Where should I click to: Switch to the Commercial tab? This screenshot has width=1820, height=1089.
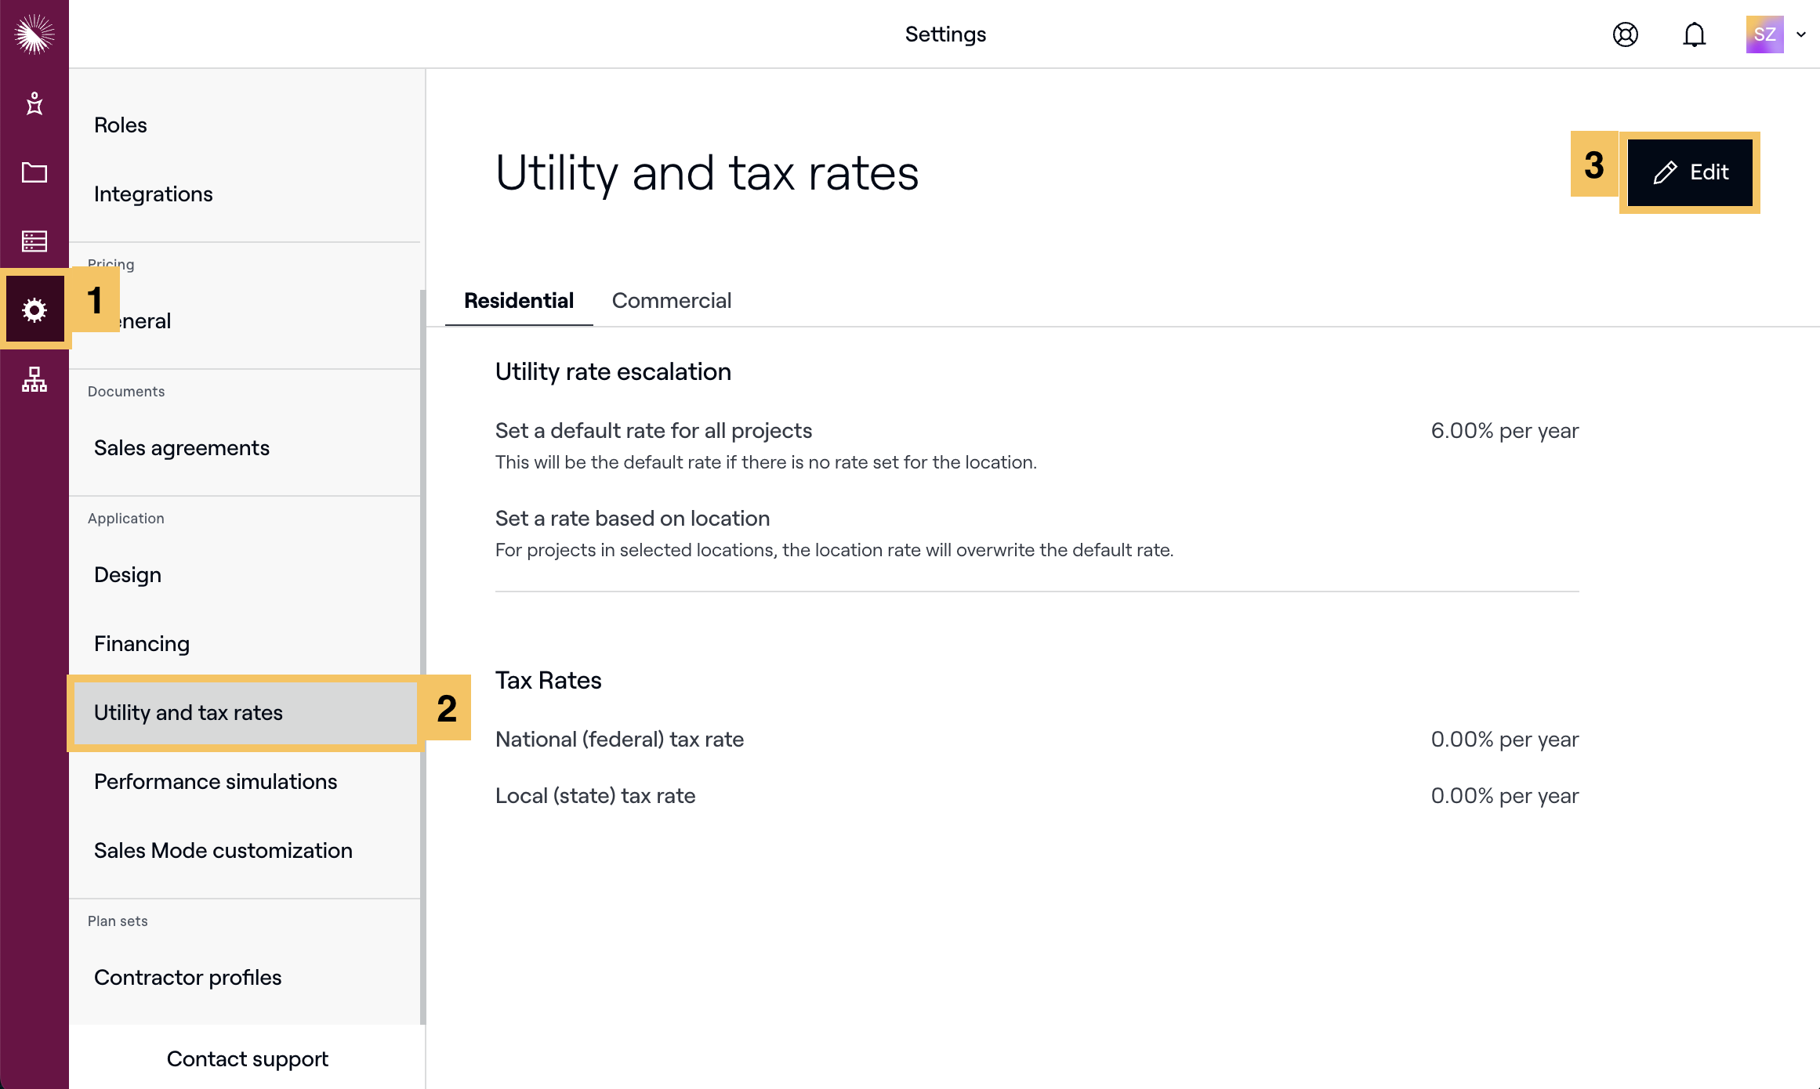coord(671,301)
